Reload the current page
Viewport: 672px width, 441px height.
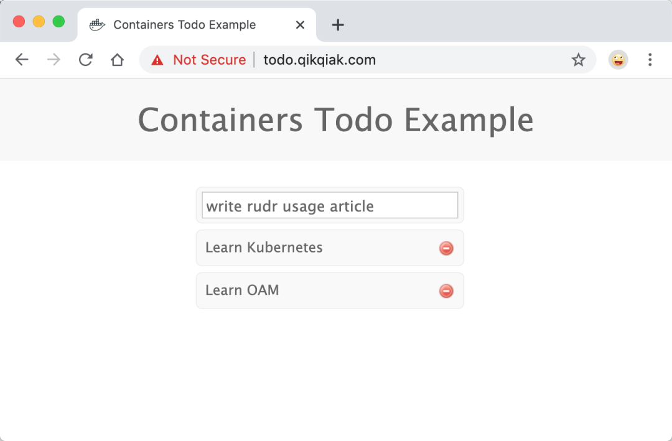tap(86, 60)
